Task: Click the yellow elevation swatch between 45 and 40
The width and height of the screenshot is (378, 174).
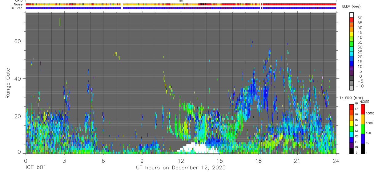Action: coord(352,34)
